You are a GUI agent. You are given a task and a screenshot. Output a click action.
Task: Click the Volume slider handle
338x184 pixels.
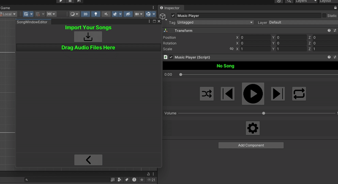point(264,113)
